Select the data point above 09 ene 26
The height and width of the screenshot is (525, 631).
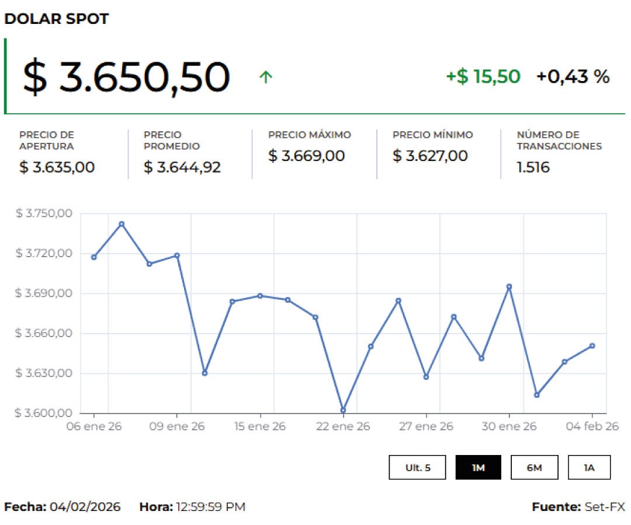(177, 256)
